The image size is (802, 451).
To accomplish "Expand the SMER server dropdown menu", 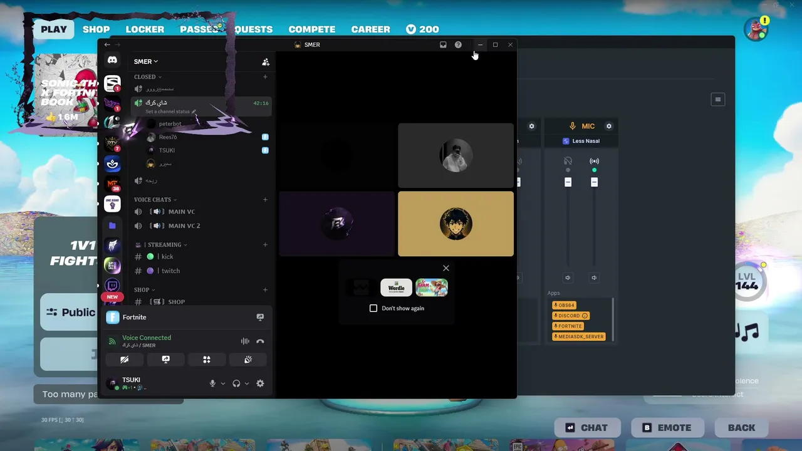I will pos(146,61).
